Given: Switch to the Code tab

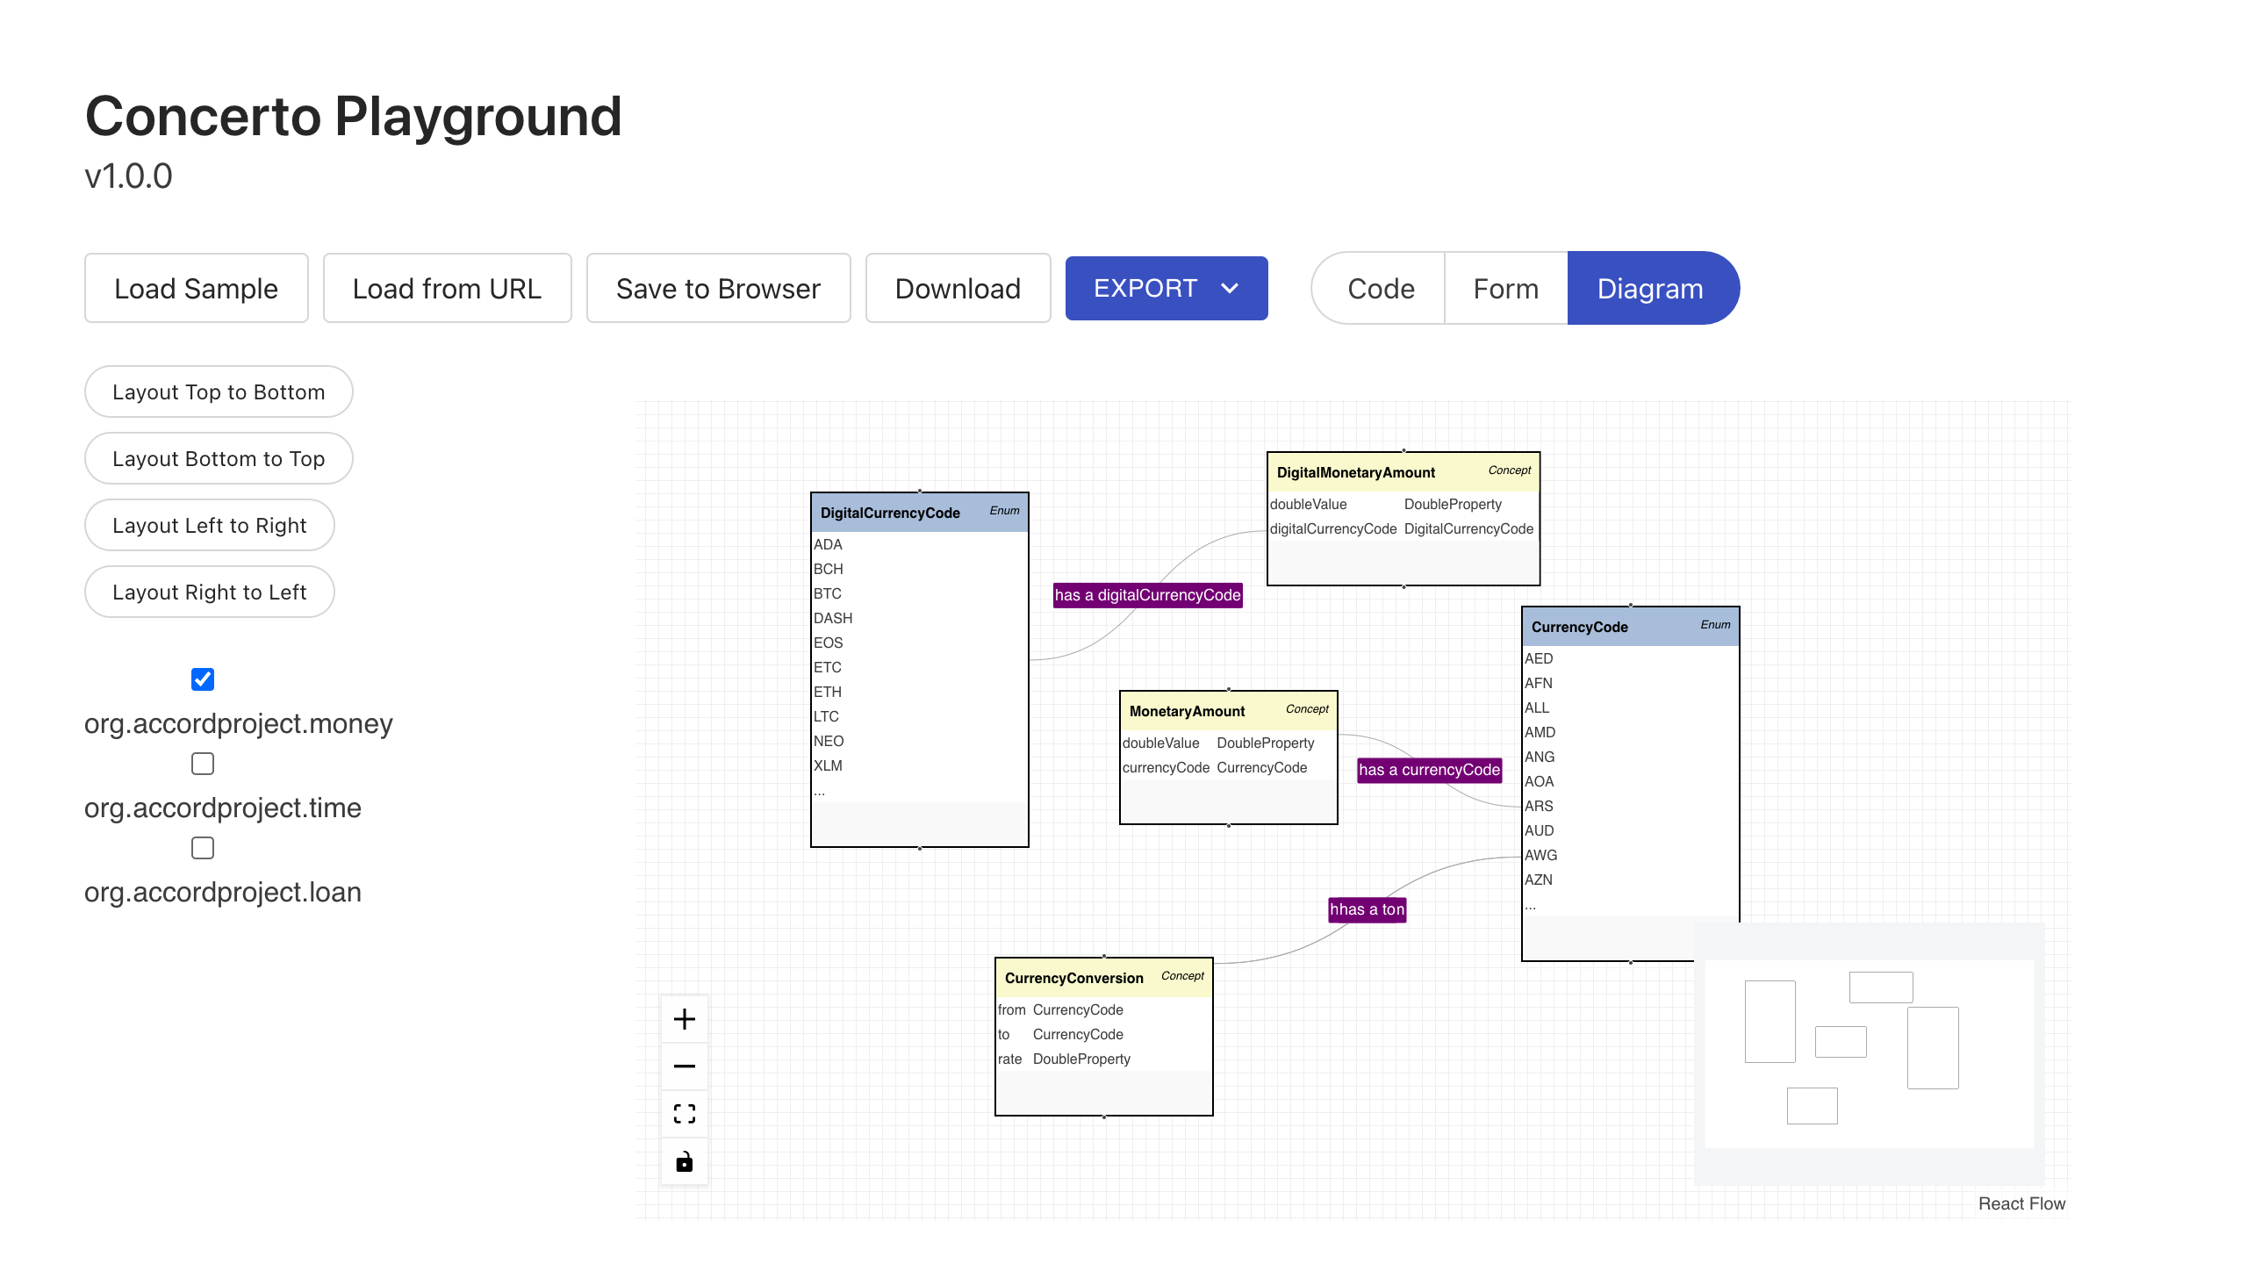Looking at the screenshot, I should [x=1380, y=288].
